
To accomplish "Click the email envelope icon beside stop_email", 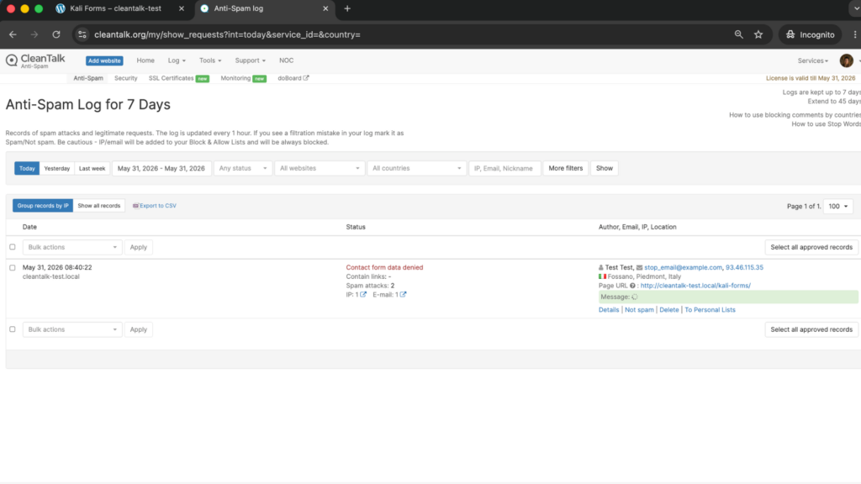I will [x=639, y=268].
